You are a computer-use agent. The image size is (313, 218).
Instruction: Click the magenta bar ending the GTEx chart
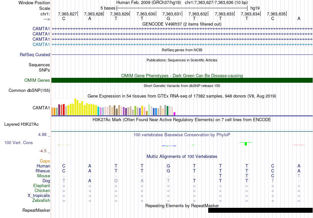175,114
